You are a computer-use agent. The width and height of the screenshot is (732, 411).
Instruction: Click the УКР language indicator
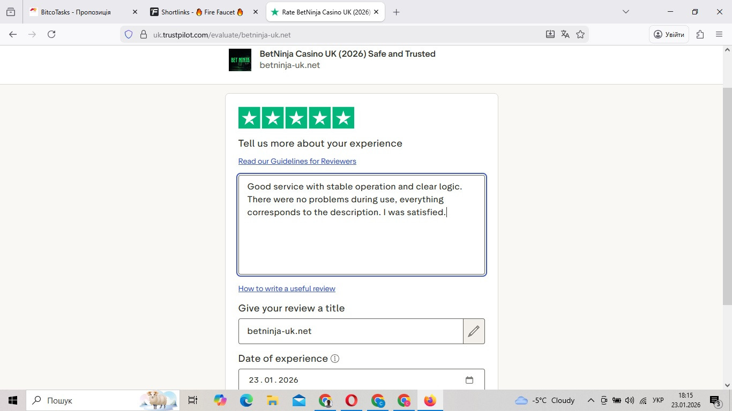coord(659,400)
